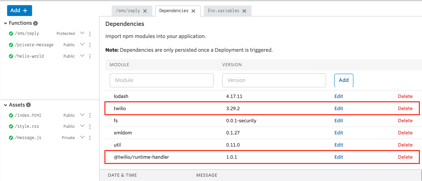Open the visibility dropdown for /message.js

click(x=82, y=137)
